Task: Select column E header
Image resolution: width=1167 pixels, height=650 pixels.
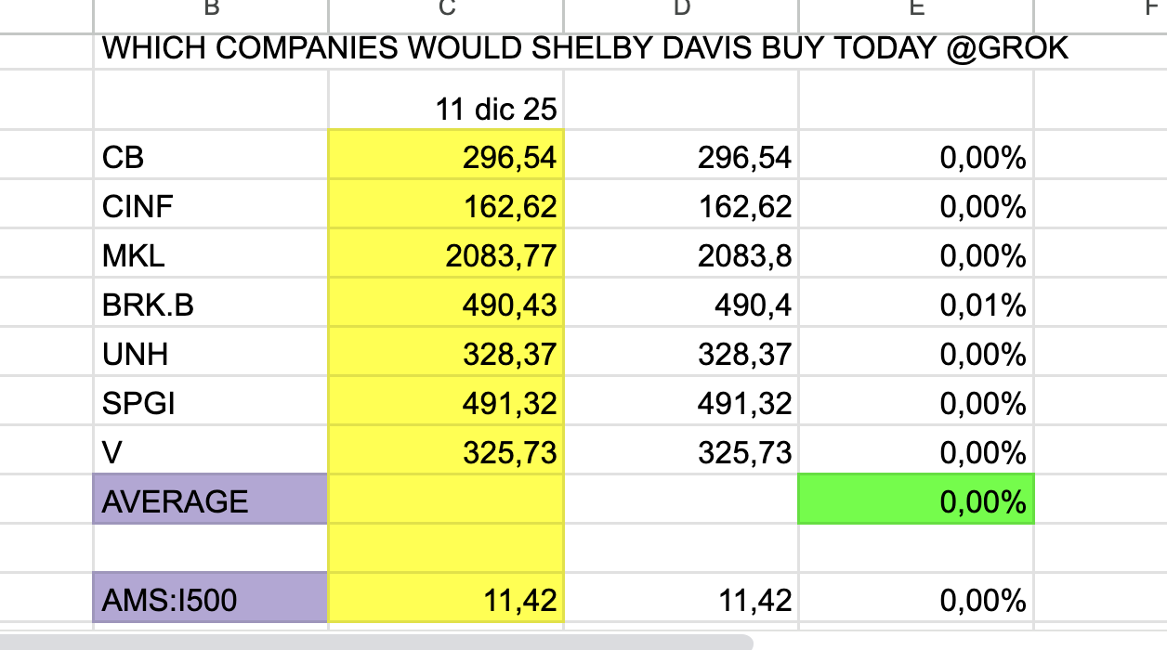Action: point(916,9)
